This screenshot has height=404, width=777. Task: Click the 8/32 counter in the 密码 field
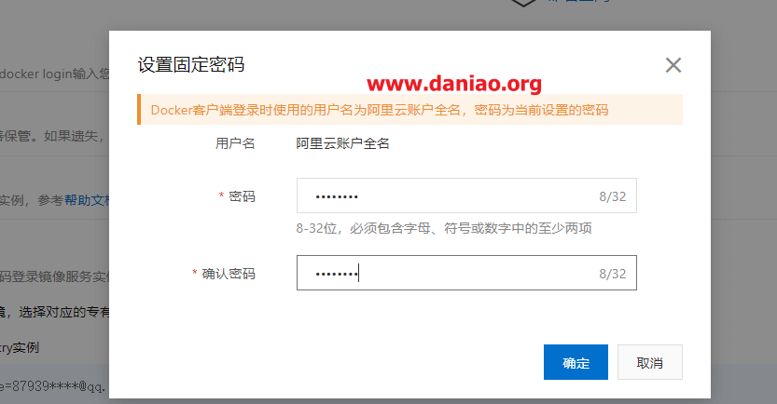(613, 196)
